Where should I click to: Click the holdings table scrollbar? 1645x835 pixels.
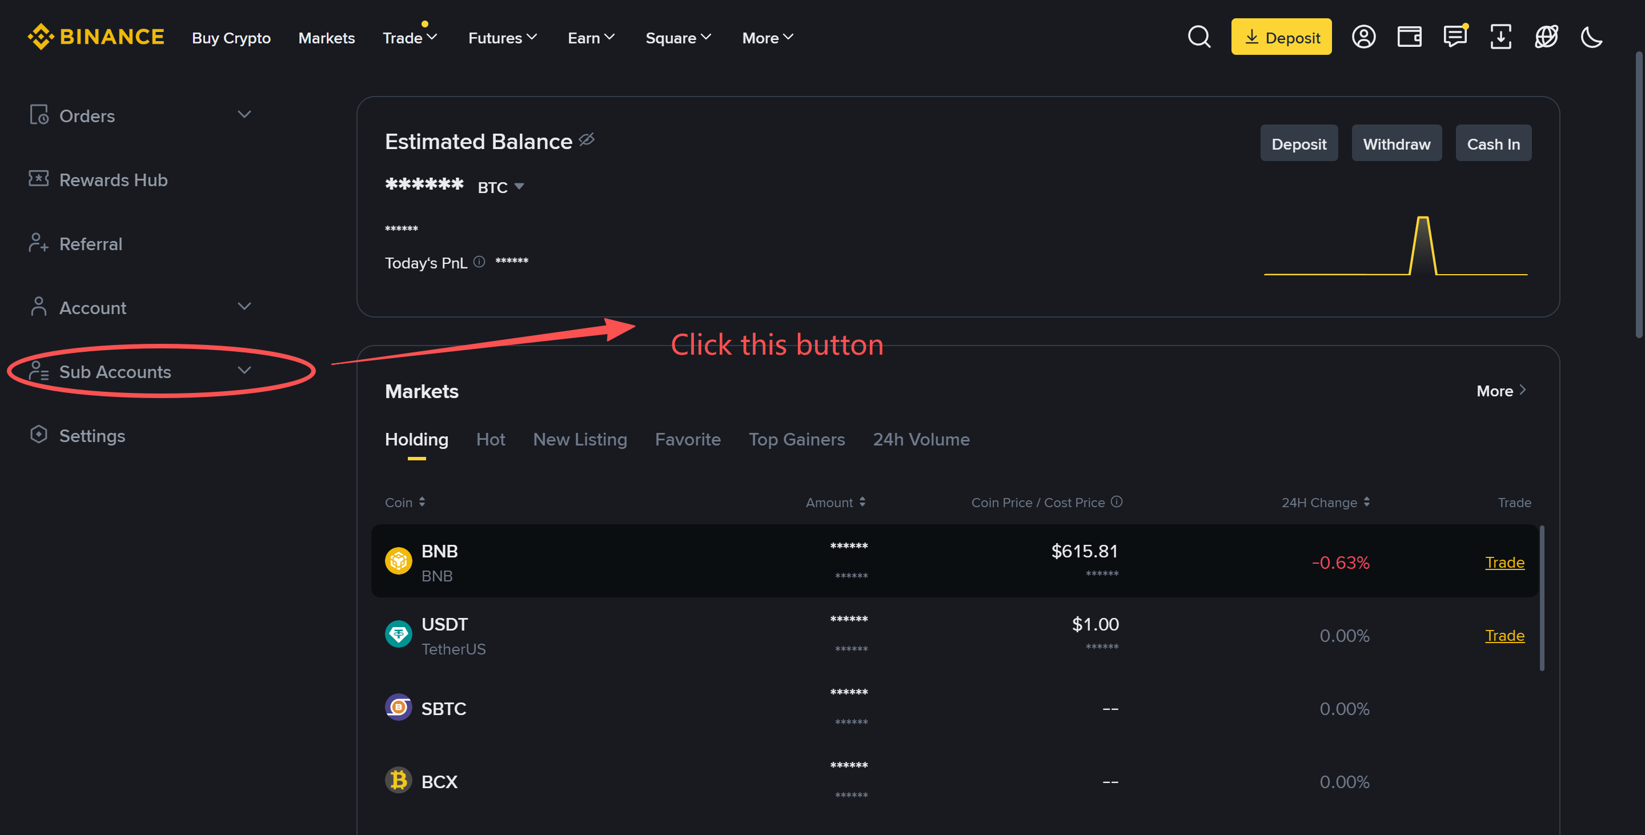click(1542, 598)
